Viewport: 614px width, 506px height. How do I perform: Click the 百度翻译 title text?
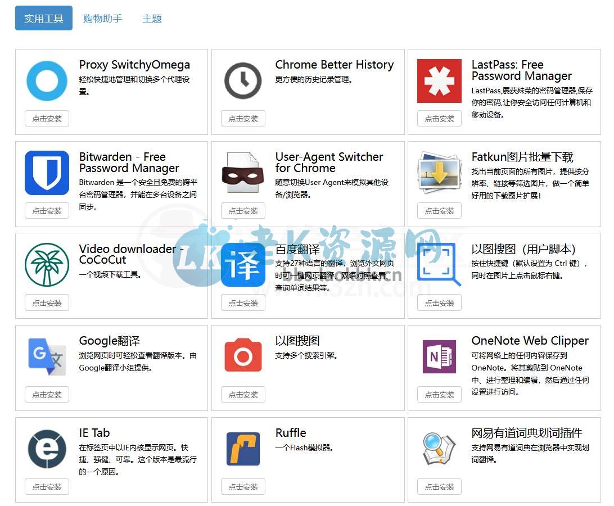pyautogui.click(x=297, y=249)
